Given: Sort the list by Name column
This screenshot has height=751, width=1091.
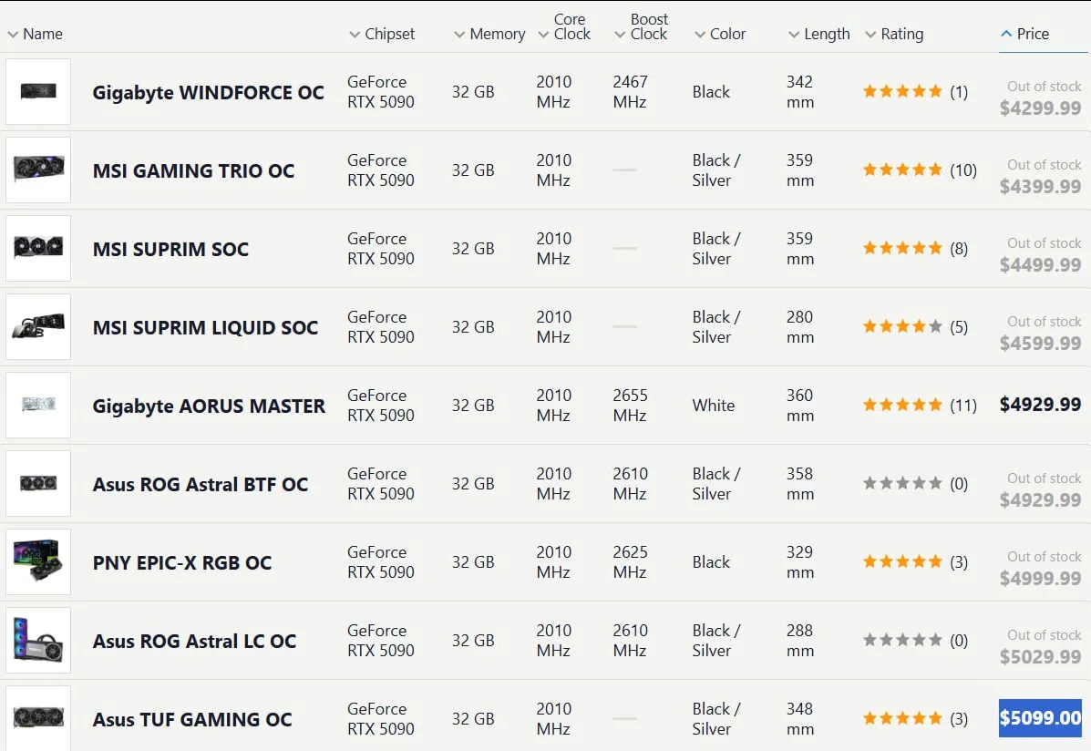Looking at the screenshot, I should click(35, 34).
